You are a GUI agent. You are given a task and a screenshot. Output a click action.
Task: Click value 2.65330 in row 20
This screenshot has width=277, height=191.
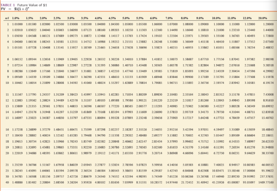click(x=128, y=153)
